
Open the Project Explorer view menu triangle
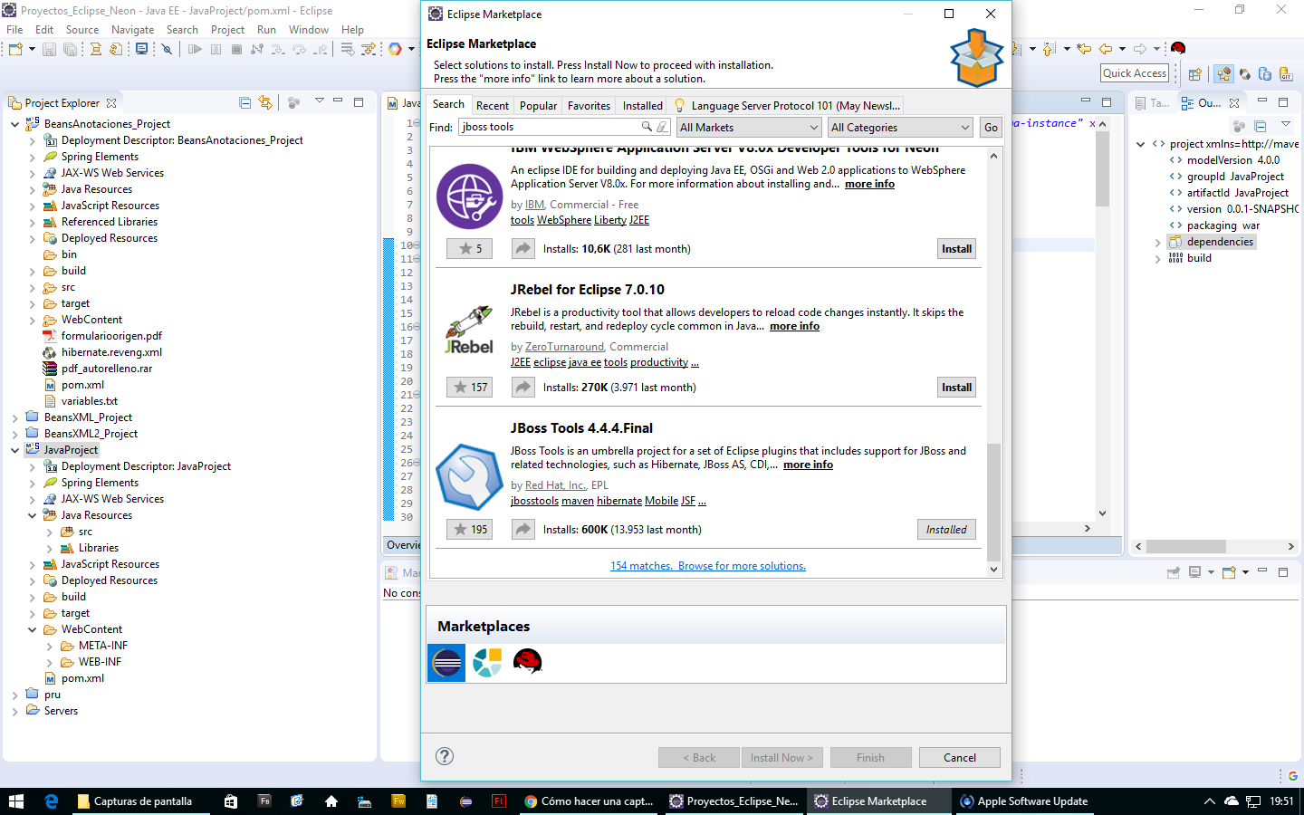[319, 101]
